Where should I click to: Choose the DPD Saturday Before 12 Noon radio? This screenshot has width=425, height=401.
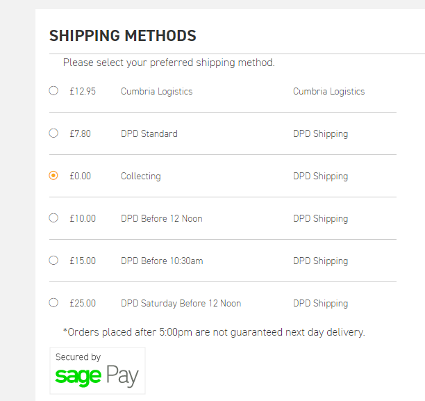[x=53, y=302]
